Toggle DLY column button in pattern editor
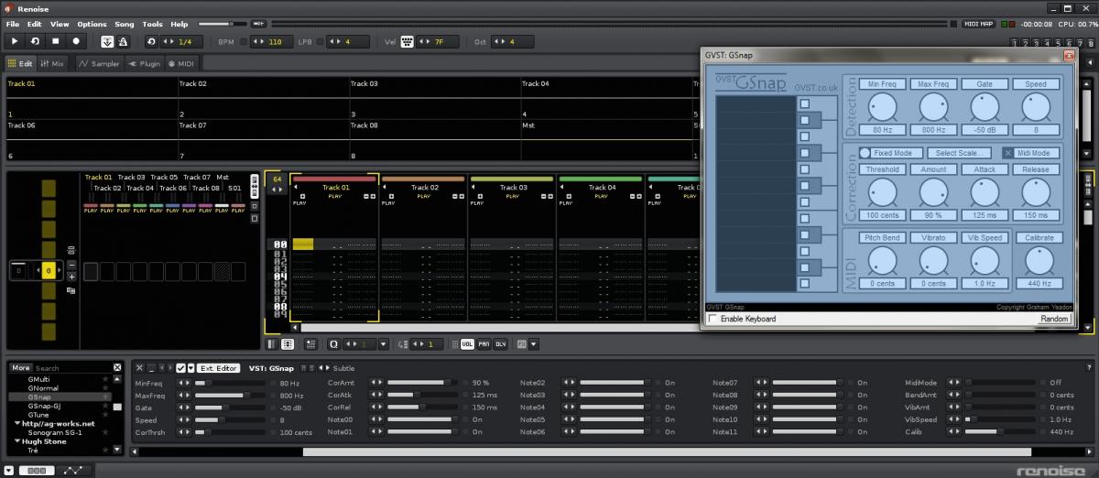The height and width of the screenshot is (478, 1099). [x=500, y=344]
